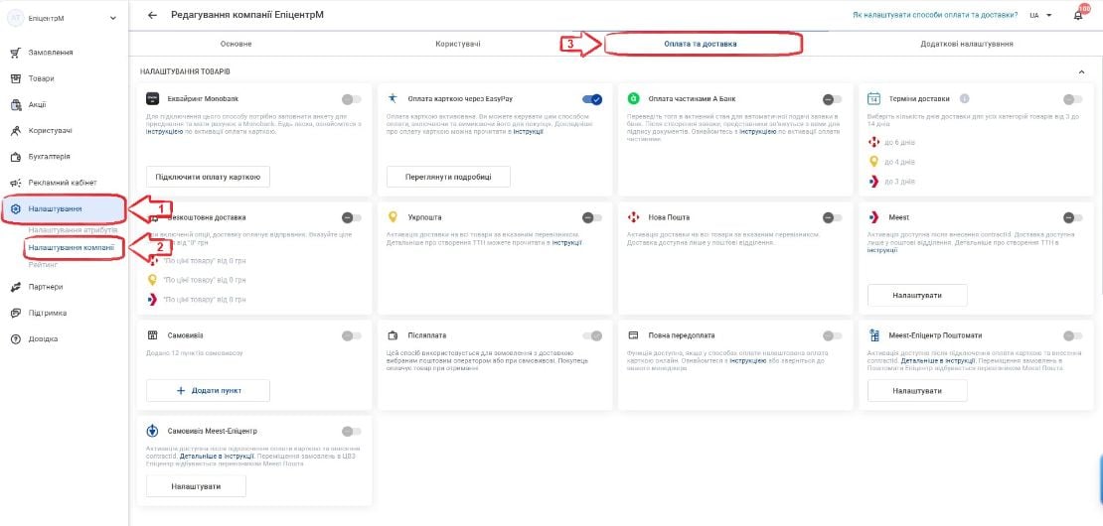
Task: Click the Довідка question mark icon
Action: (x=16, y=338)
